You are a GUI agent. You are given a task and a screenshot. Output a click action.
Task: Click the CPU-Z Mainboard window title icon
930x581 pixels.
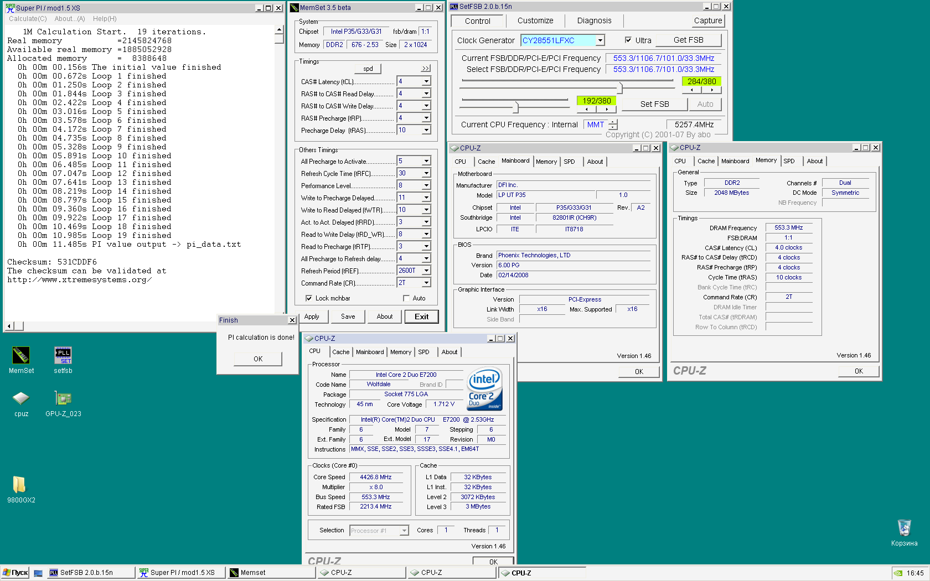click(x=454, y=148)
